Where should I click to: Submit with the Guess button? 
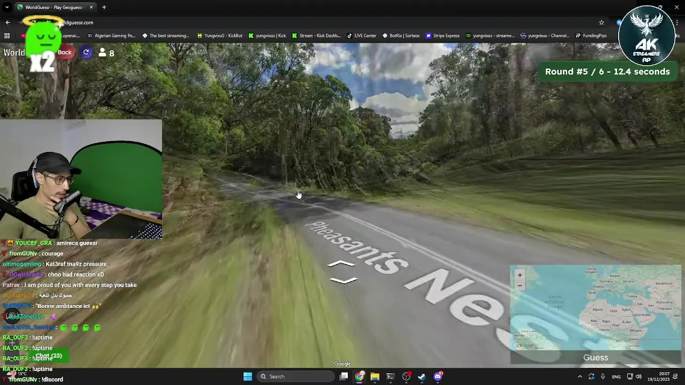(596, 358)
